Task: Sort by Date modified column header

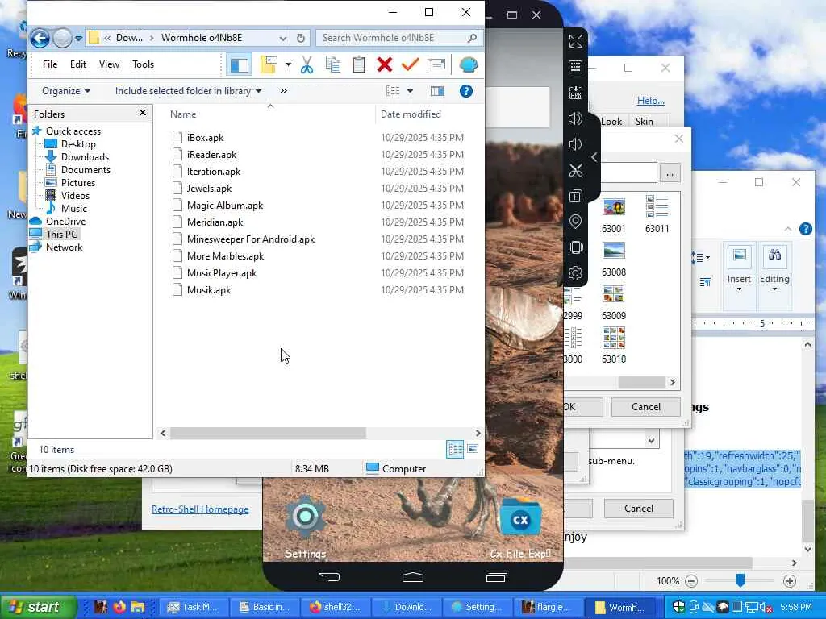Action: tap(411, 114)
